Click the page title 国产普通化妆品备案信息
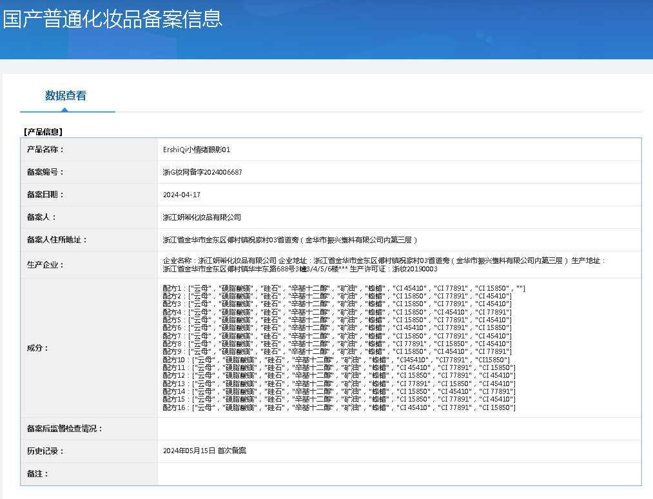The height and width of the screenshot is (499, 653). tap(112, 19)
